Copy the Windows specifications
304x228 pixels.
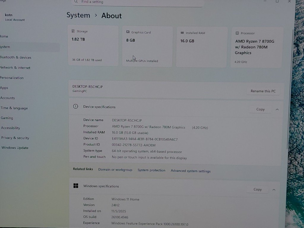[257, 189]
